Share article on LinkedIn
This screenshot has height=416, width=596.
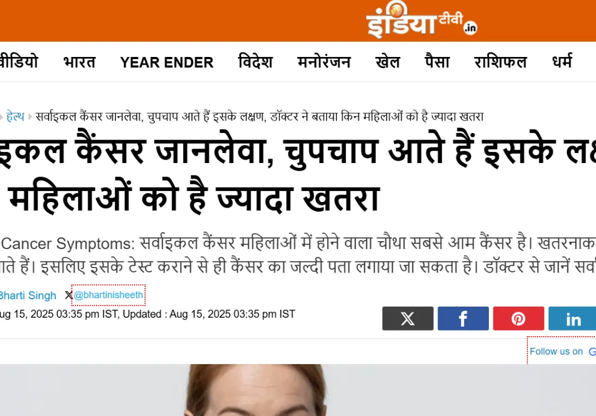tap(572, 318)
